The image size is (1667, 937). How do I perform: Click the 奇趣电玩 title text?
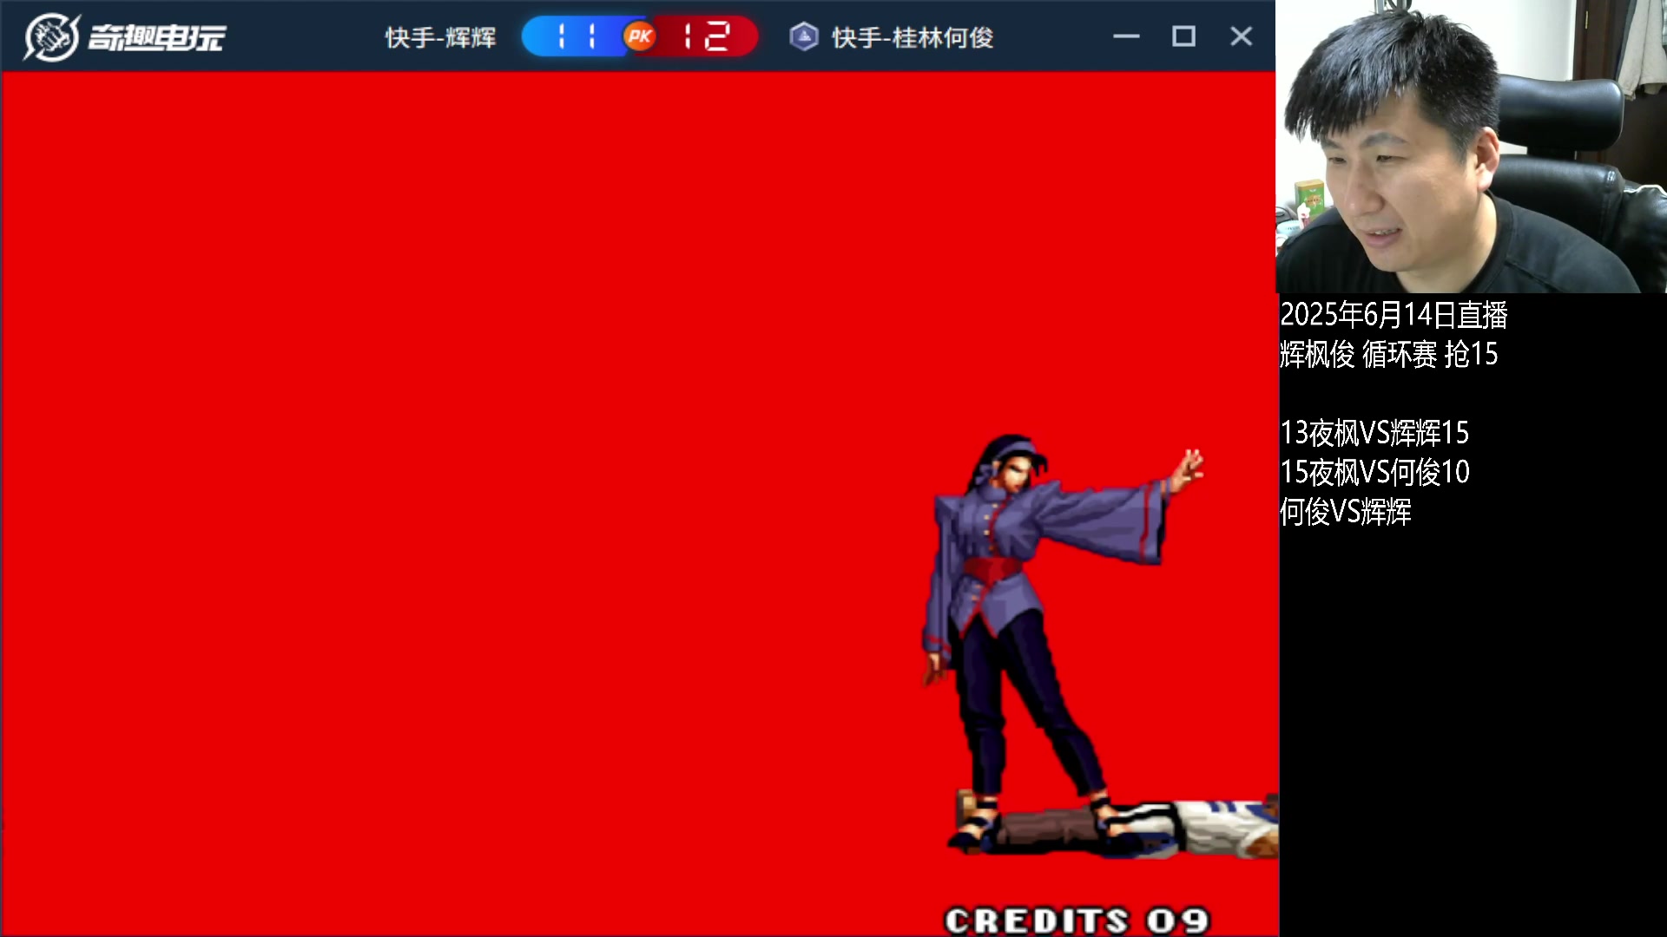(x=157, y=38)
